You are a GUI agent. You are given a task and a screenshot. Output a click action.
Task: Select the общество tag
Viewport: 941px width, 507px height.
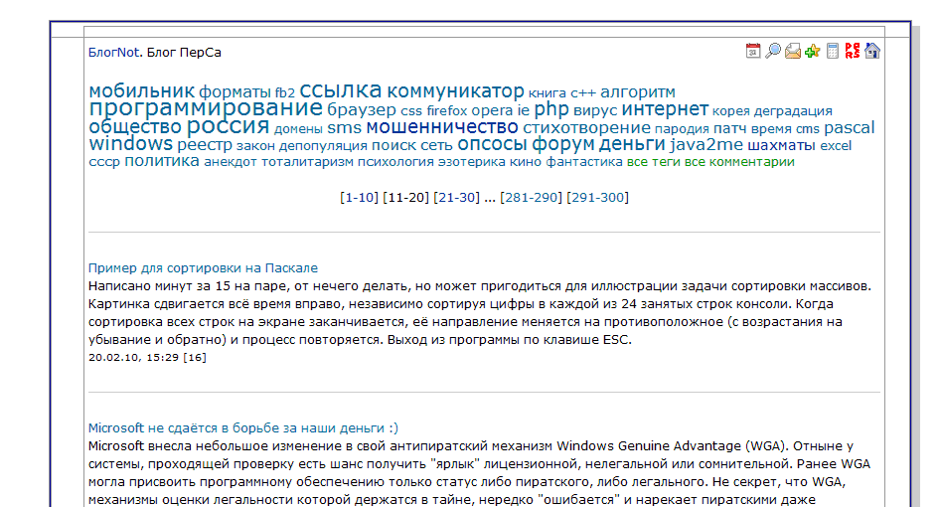[135, 127]
